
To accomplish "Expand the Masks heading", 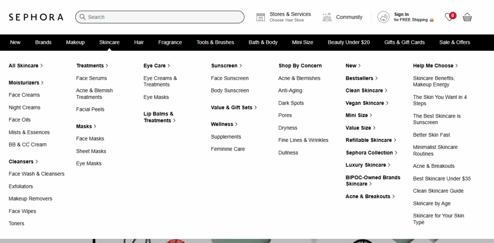I will click(x=86, y=126).
